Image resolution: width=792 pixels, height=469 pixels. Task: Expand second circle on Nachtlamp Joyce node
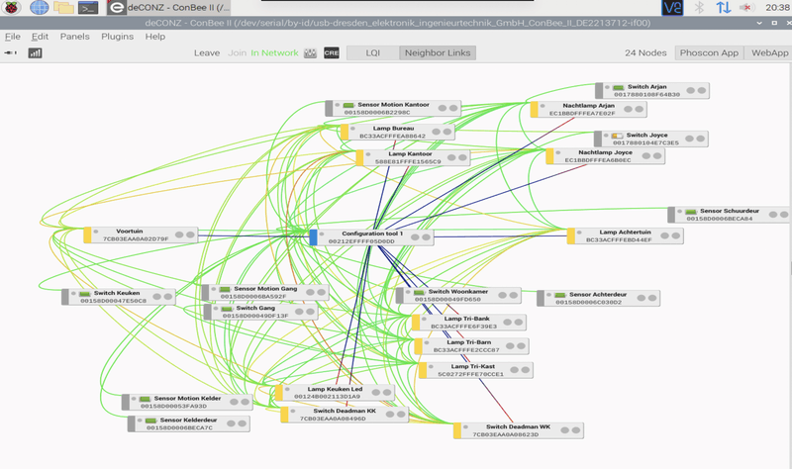click(x=657, y=156)
